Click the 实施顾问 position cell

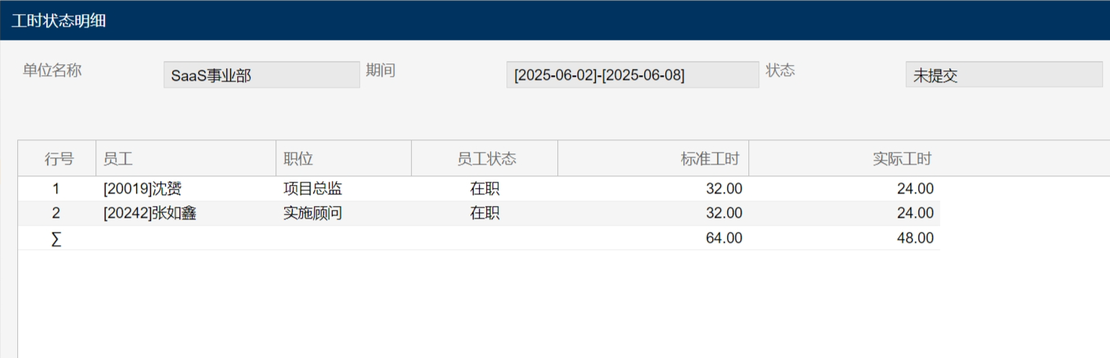coord(313,213)
